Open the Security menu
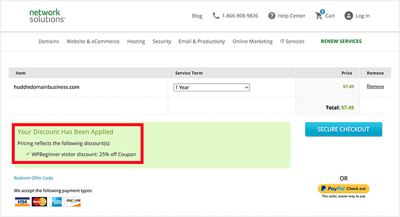The image size is (400, 217). tap(162, 41)
